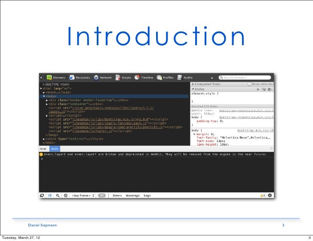Filter console by Logs
This screenshot has height=241, width=313.
[147, 195]
